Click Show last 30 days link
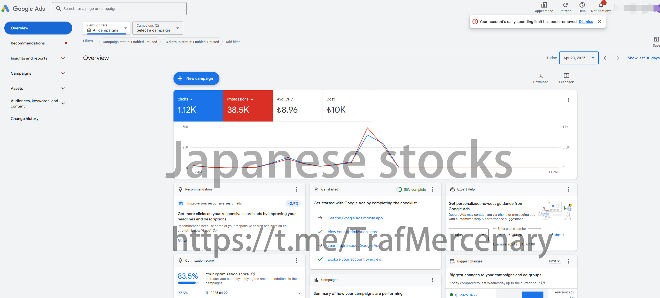 tap(643, 58)
